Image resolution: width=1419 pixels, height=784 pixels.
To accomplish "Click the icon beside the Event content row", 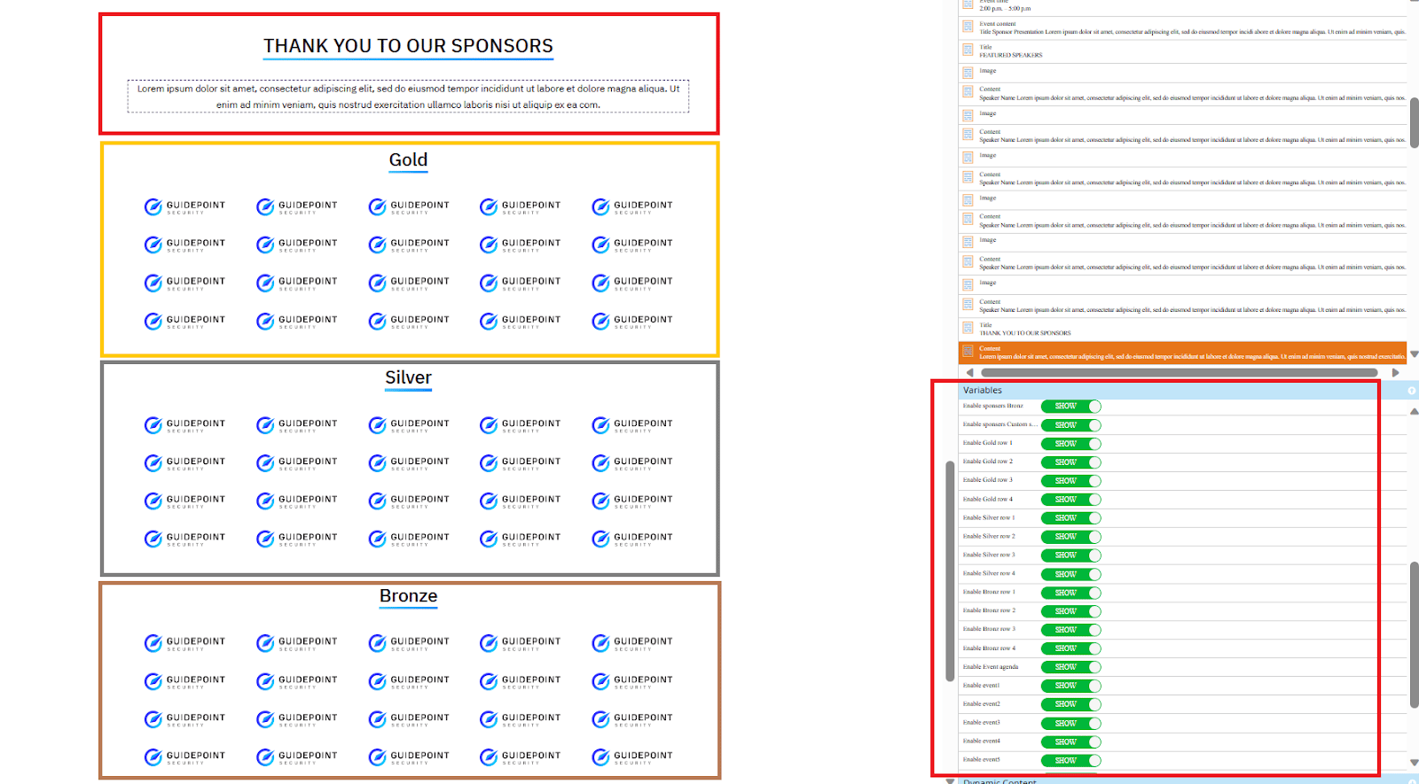I will [968, 27].
